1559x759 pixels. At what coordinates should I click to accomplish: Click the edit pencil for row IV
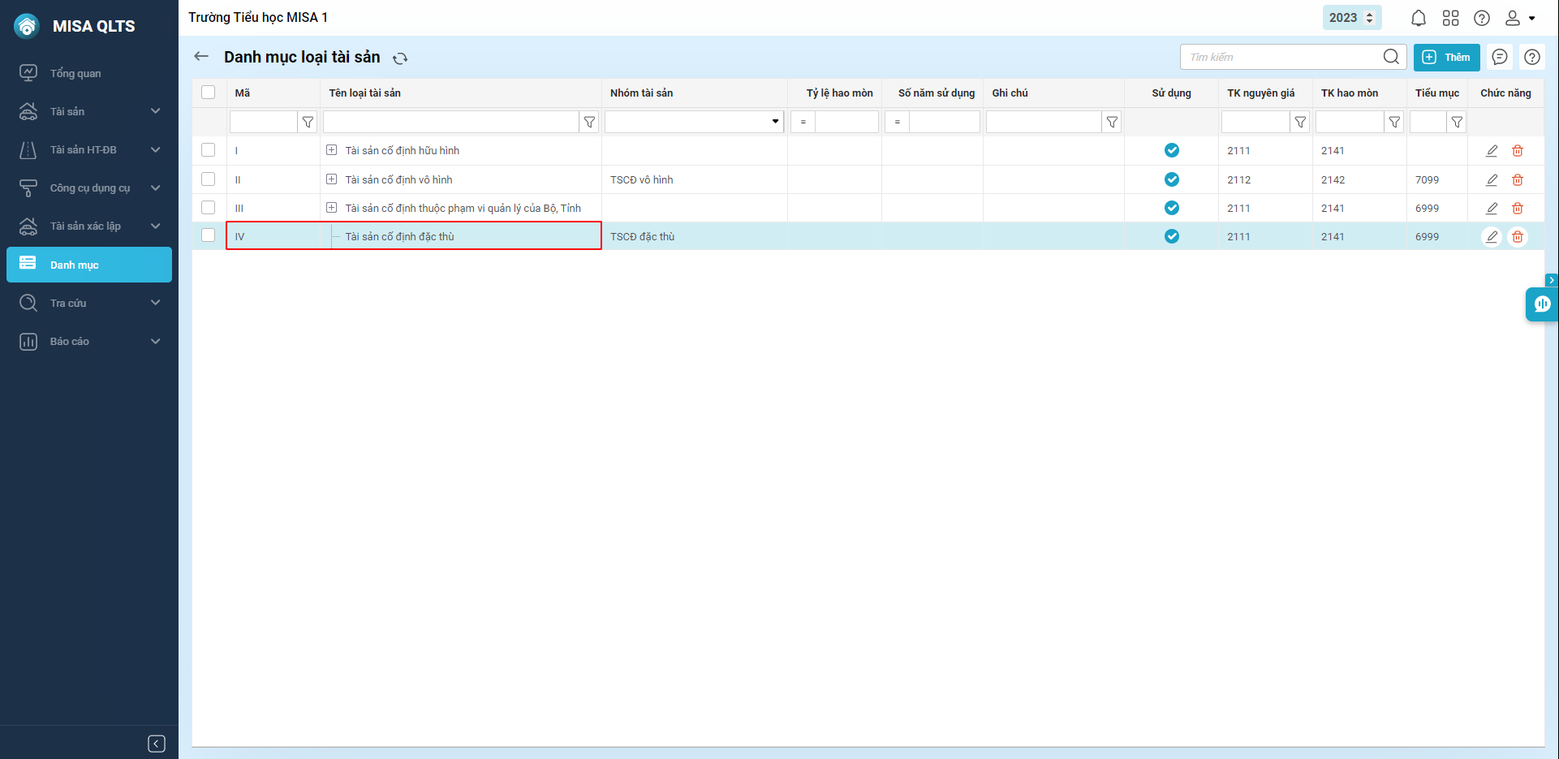(x=1492, y=237)
